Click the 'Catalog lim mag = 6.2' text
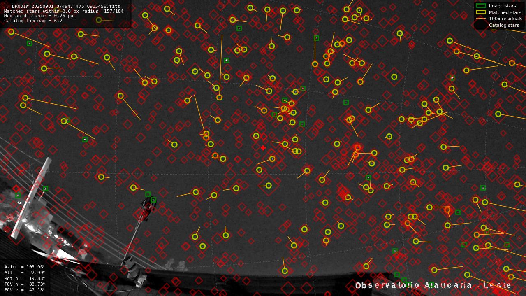 (x=33, y=21)
